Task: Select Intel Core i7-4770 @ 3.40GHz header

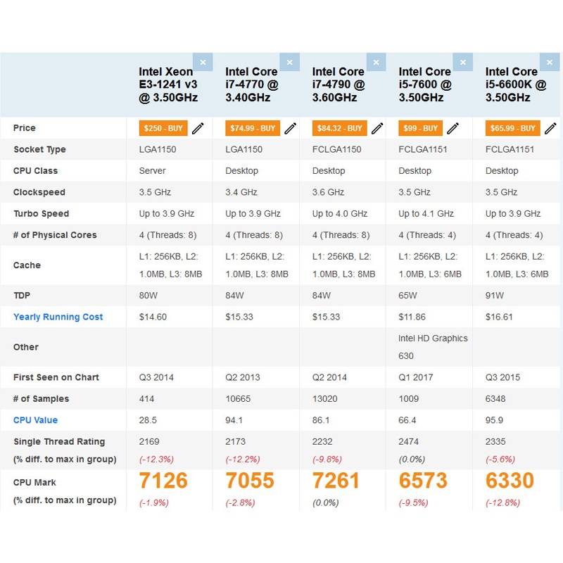Action: (252, 84)
